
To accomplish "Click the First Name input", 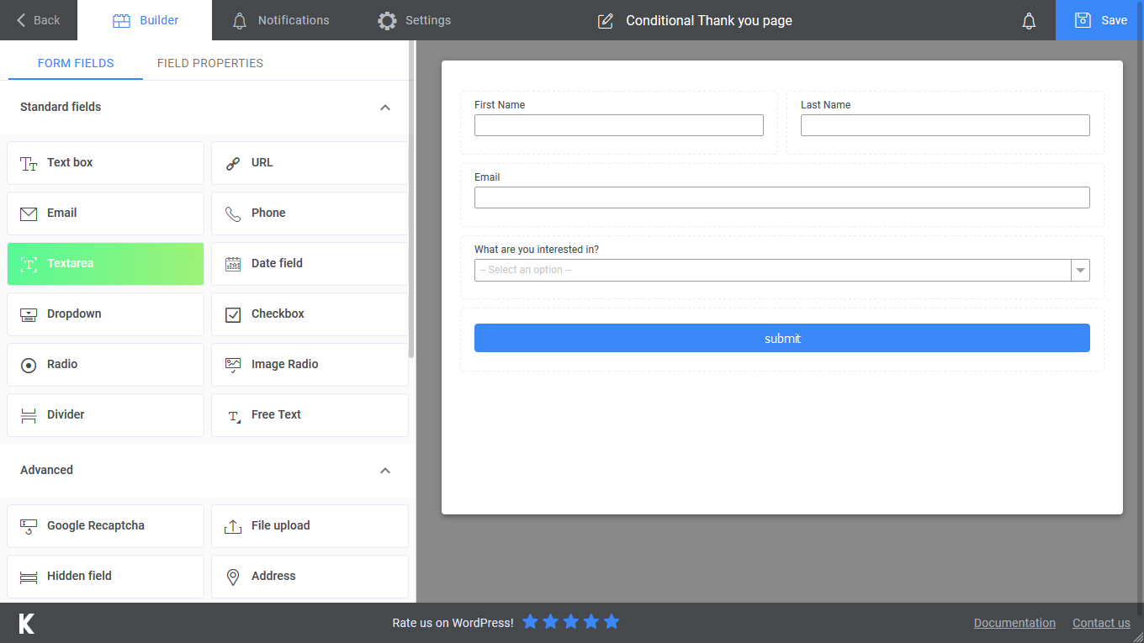I will (x=619, y=125).
